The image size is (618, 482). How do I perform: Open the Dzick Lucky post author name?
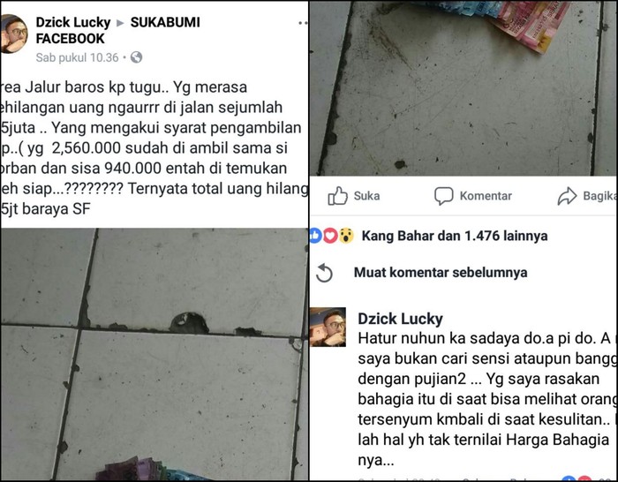point(73,22)
